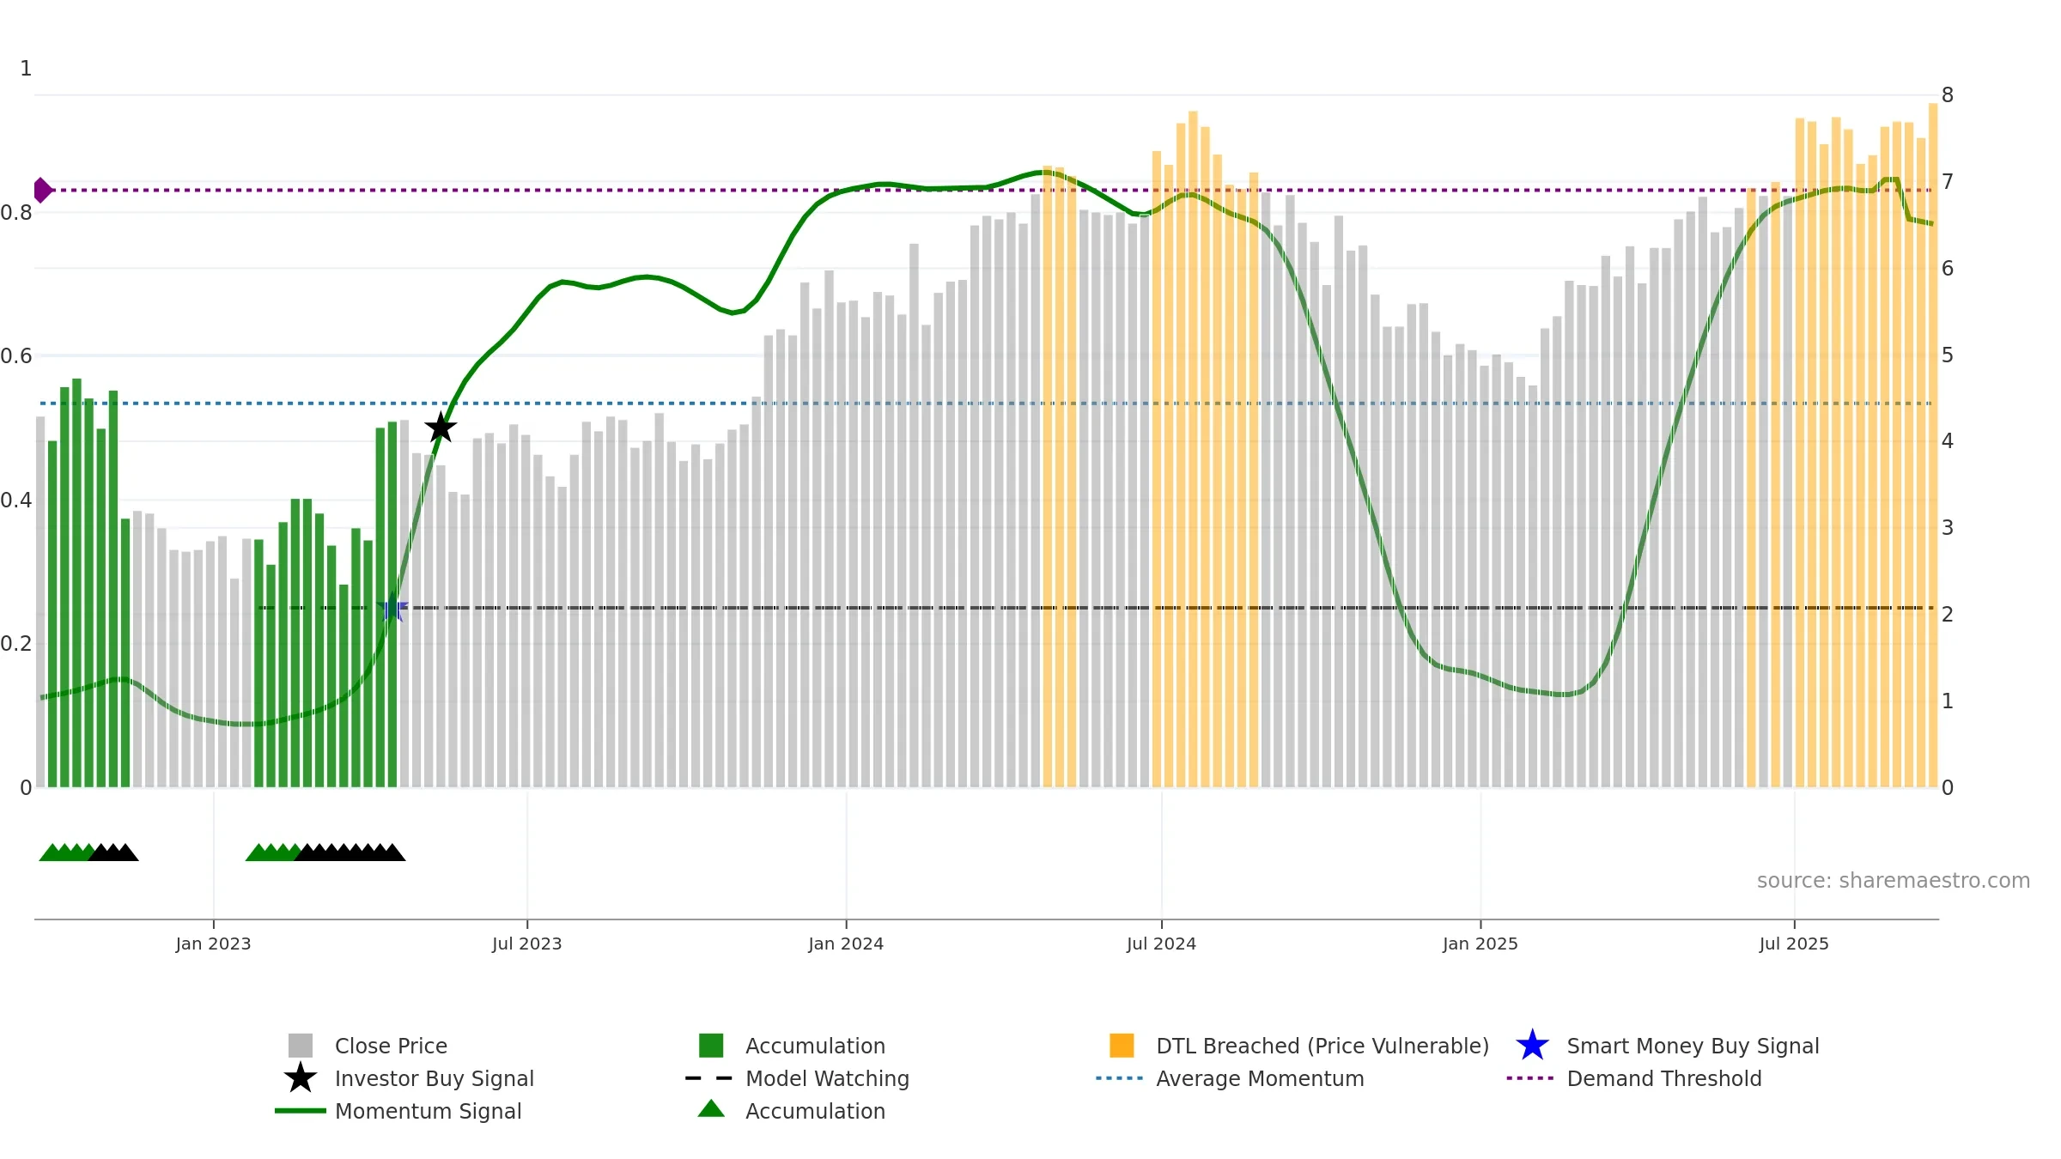Click the black star Investor Buy Signal legend icon
2061x1159 pixels.
click(301, 1078)
